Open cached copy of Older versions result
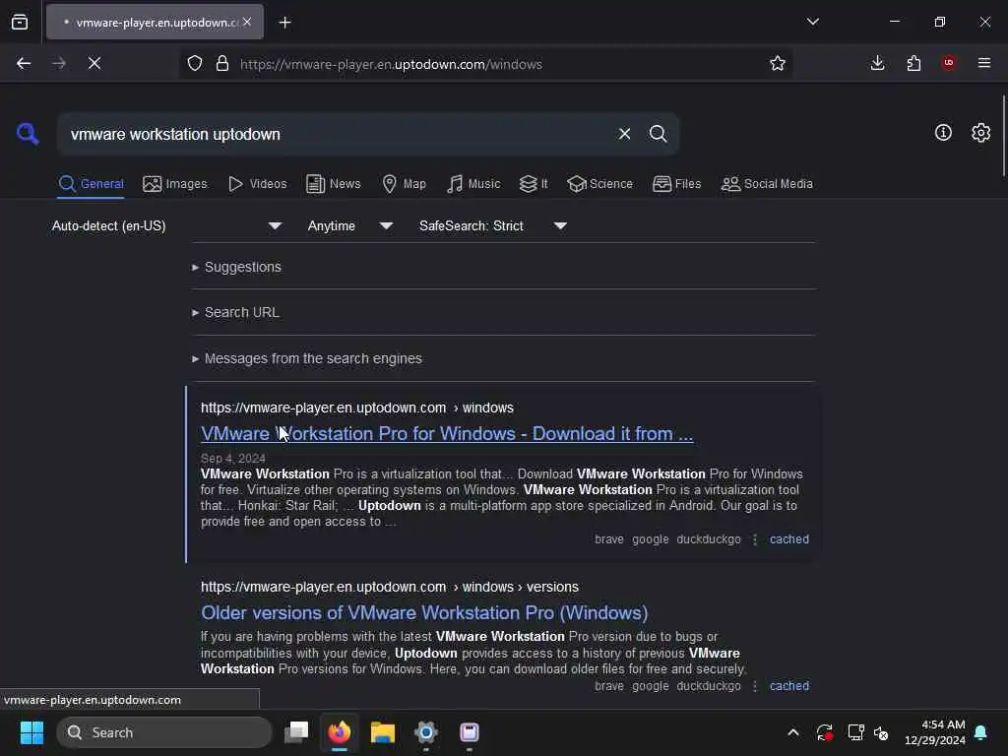The image size is (1008, 756). (x=789, y=686)
